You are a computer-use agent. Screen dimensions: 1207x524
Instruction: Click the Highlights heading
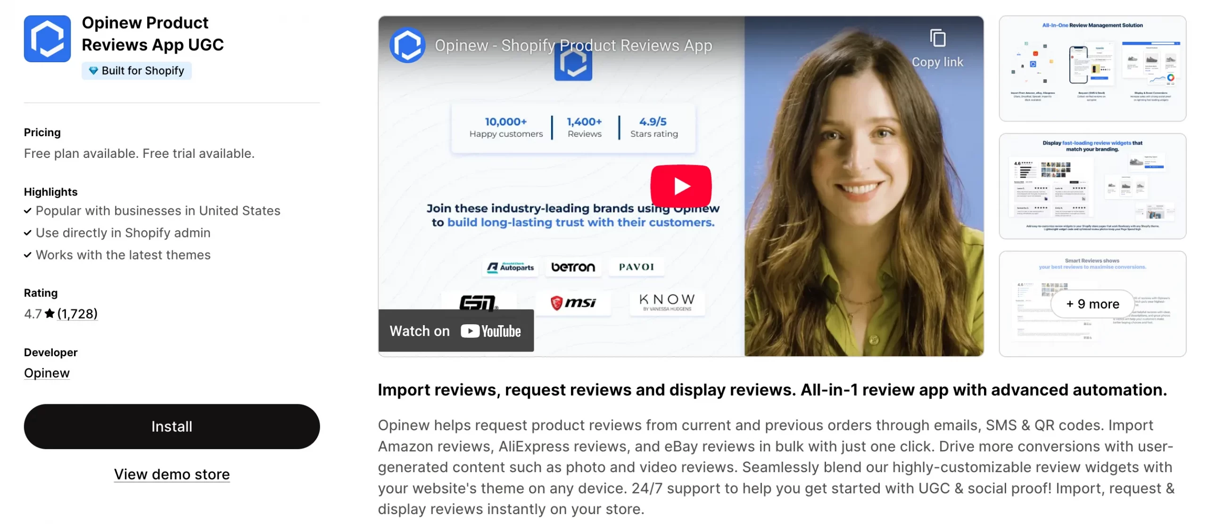tap(50, 192)
